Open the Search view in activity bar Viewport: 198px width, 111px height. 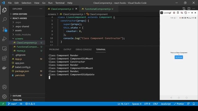[x=4, y=20]
